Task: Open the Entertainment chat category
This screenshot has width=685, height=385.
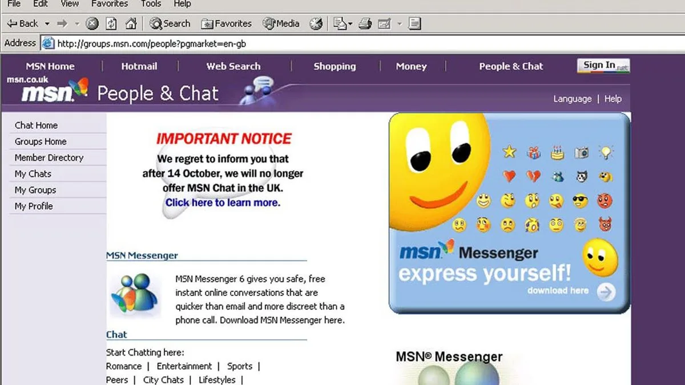Action: tap(184, 366)
